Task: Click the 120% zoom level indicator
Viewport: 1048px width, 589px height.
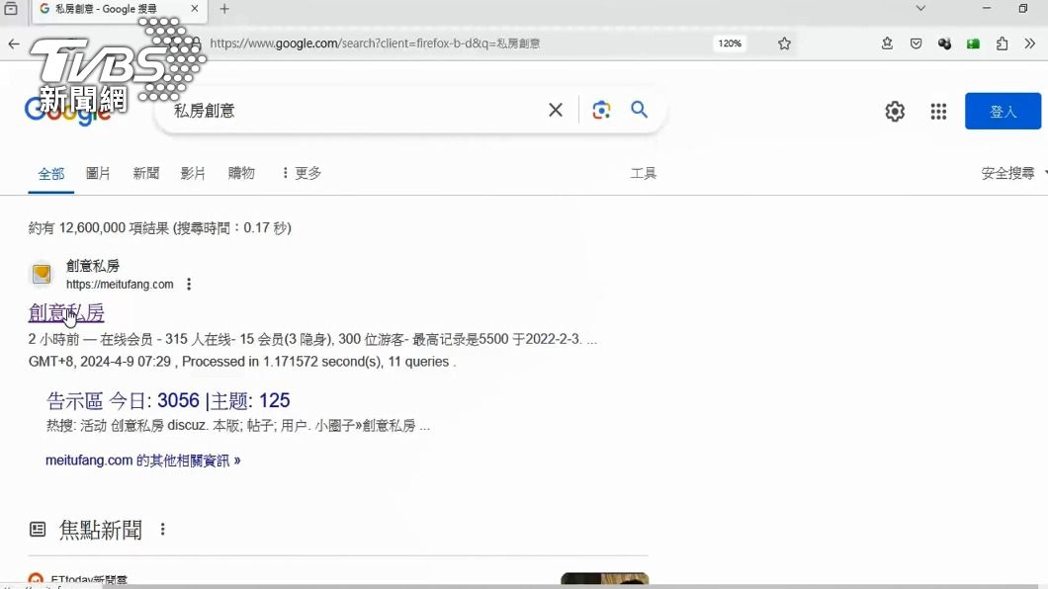Action: (730, 43)
